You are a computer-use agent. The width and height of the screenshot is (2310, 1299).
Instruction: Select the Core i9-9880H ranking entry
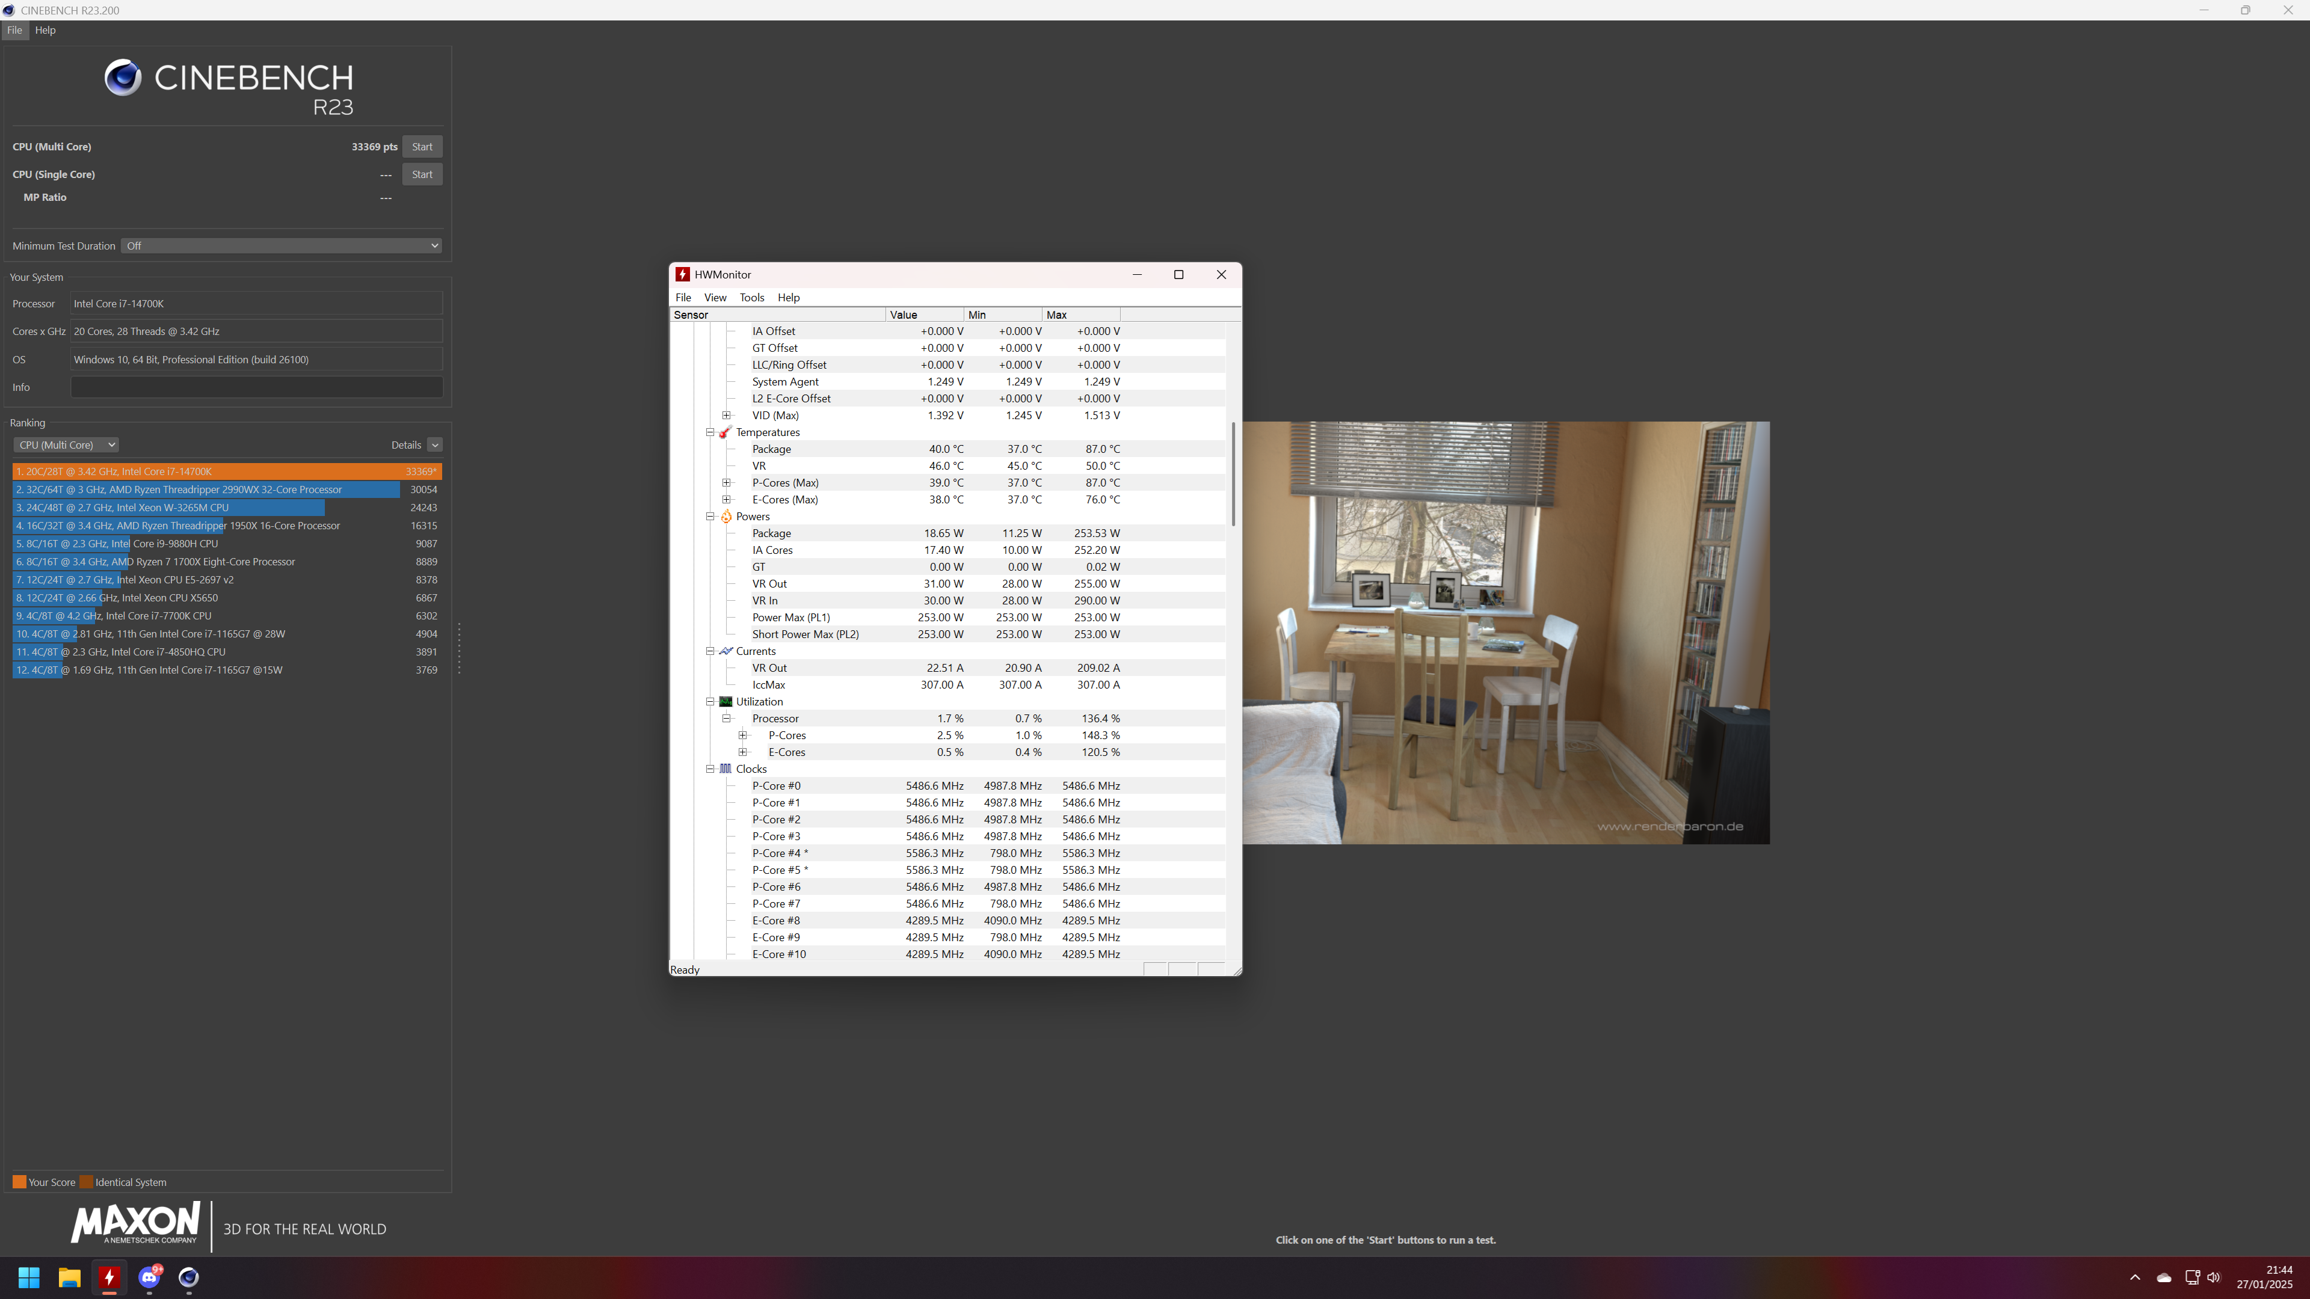(x=227, y=543)
